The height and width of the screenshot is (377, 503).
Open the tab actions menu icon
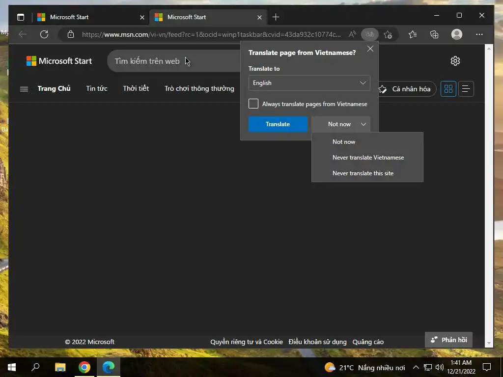coord(21,17)
